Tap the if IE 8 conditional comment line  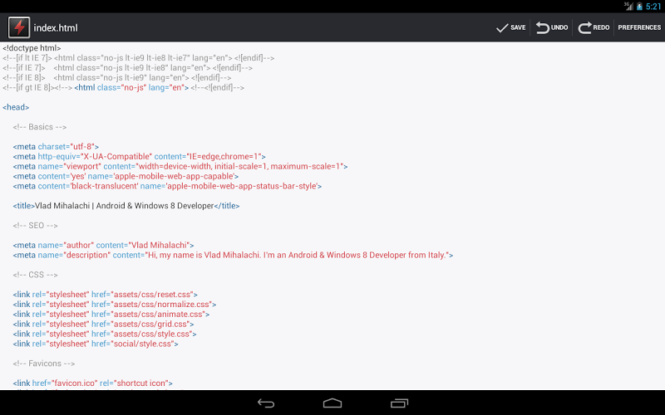tap(116, 77)
